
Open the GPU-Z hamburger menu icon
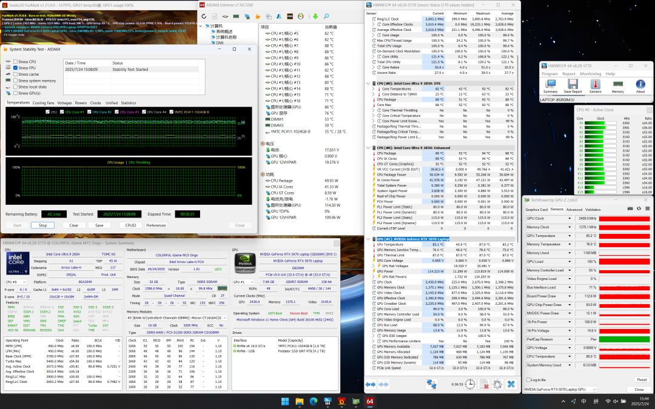click(x=648, y=208)
